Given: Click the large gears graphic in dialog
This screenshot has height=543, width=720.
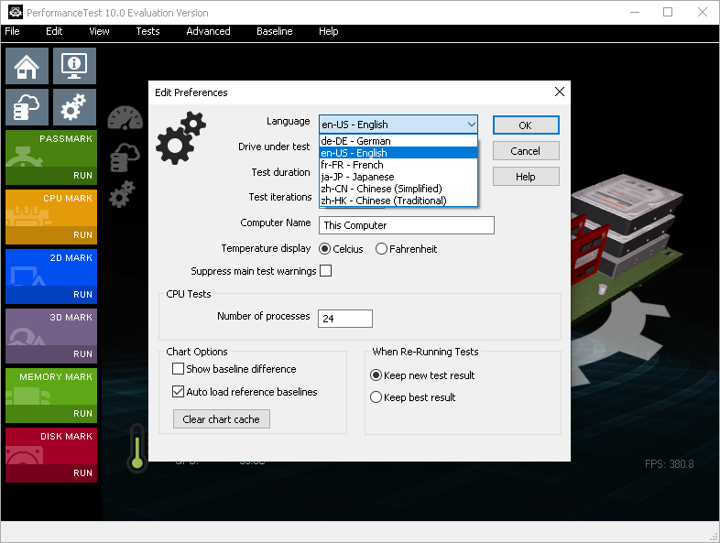Looking at the screenshot, I should tap(181, 137).
